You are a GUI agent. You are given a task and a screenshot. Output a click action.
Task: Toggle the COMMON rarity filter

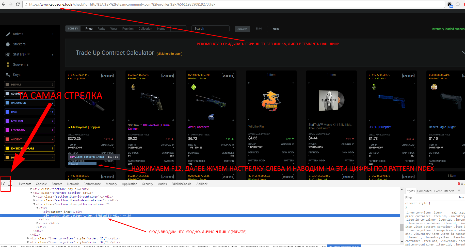tap(29, 94)
